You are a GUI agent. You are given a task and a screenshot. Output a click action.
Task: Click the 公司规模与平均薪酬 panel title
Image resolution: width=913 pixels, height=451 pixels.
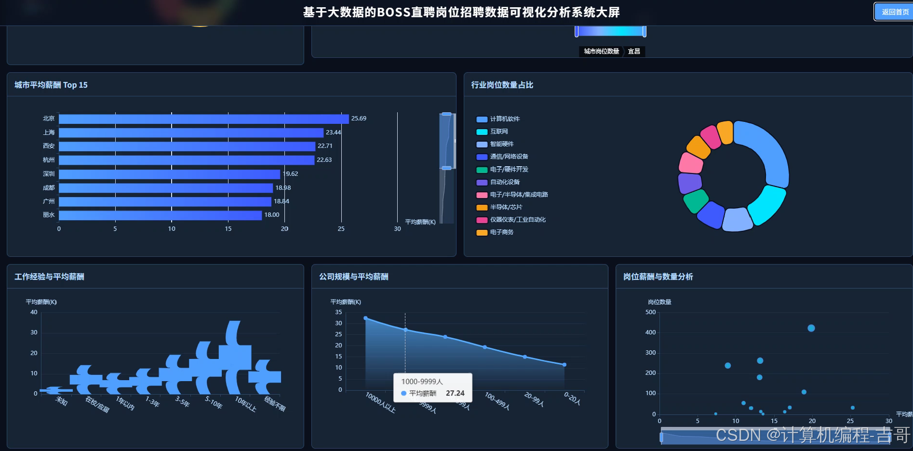click(x=354, y=277)
